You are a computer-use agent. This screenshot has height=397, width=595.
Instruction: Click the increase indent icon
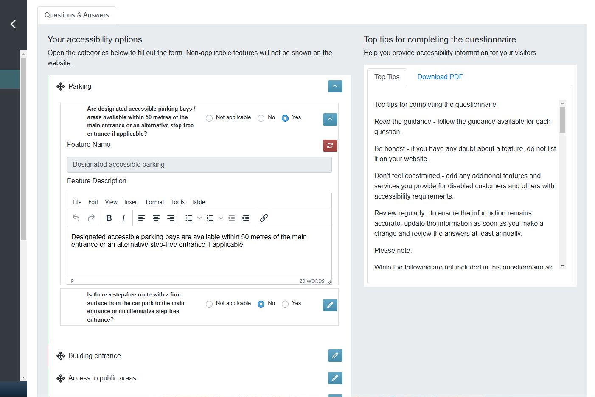coord(246,218)
